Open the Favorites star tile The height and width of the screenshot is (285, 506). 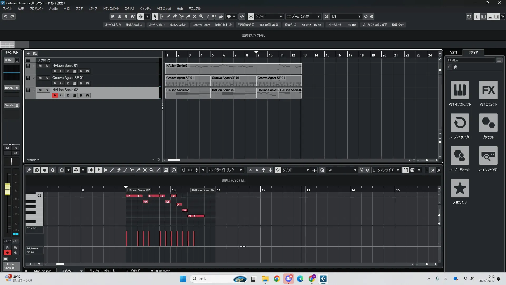pyautogui.click(x=460, y=188)
